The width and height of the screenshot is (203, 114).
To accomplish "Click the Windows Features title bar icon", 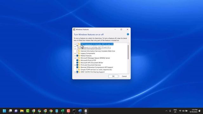I will (x=74, y=29).
